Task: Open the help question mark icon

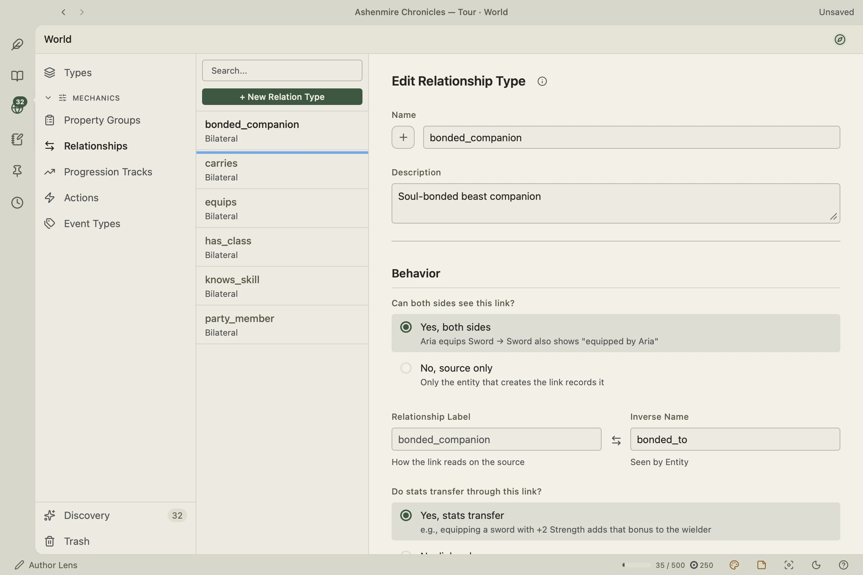Action: (843, 565)
